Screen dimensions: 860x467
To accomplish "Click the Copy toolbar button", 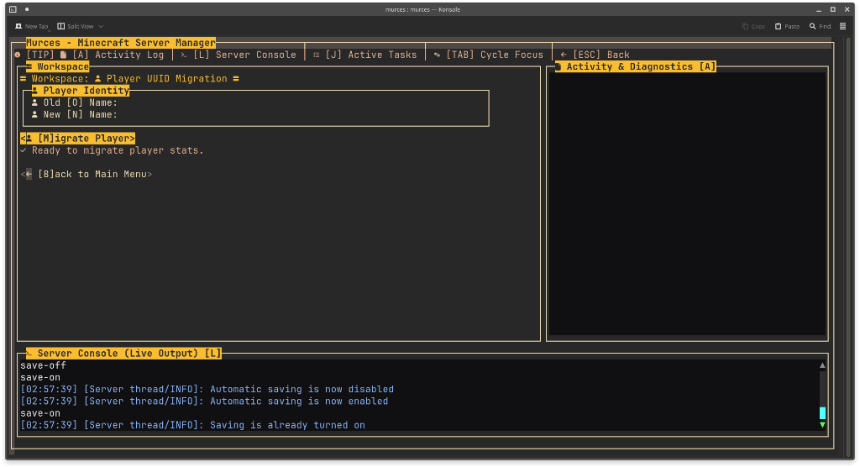I will click(753, 26).
